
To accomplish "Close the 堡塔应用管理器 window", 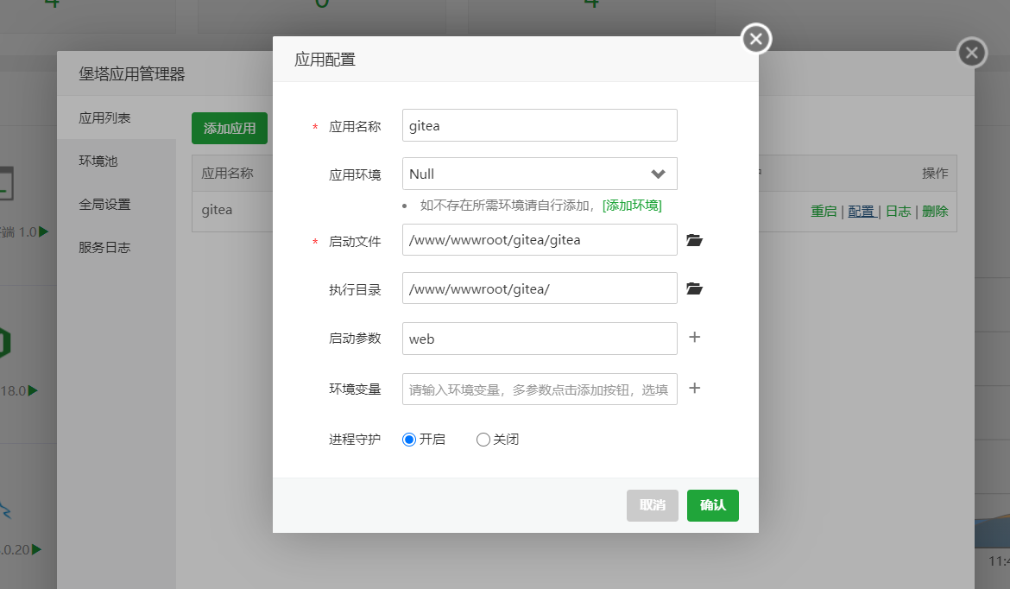I will 972,53.
